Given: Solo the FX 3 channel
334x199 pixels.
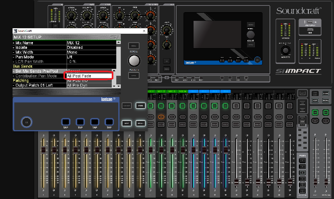Looking at the screenshot, I should (x=215, y=125).
